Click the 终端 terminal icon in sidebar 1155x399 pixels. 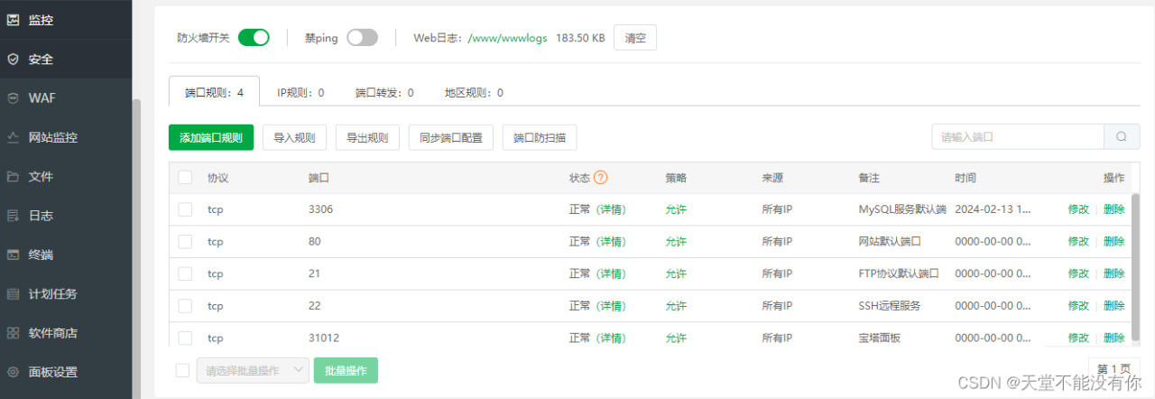pyautogui.click(x=14, y=255)
